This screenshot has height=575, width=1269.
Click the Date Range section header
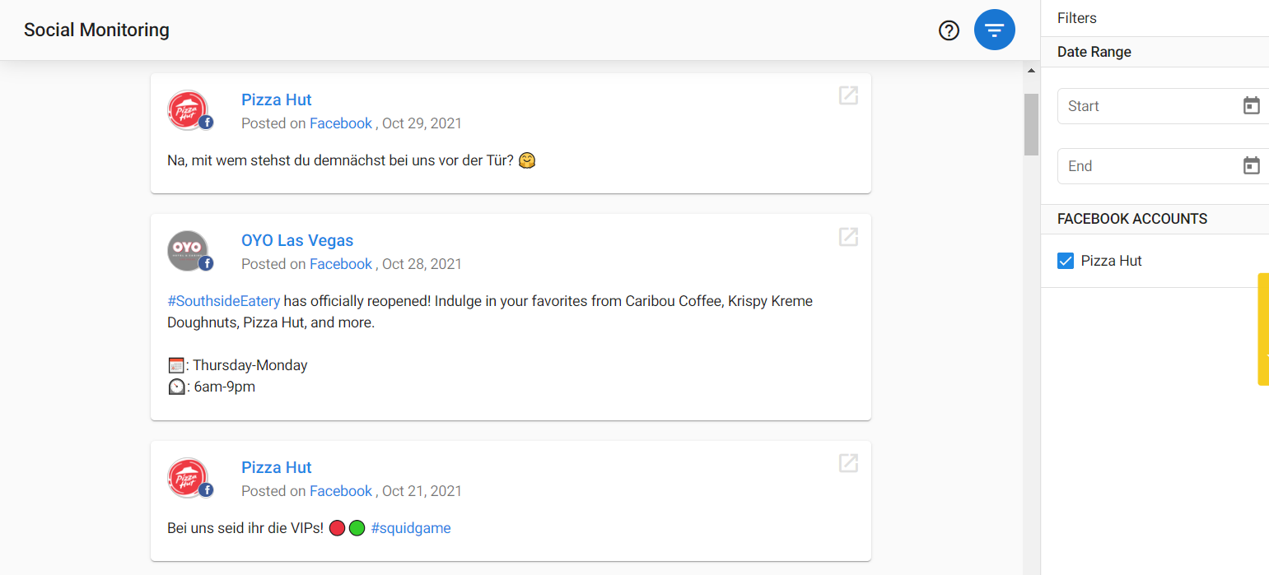(x=1094, y=52)
